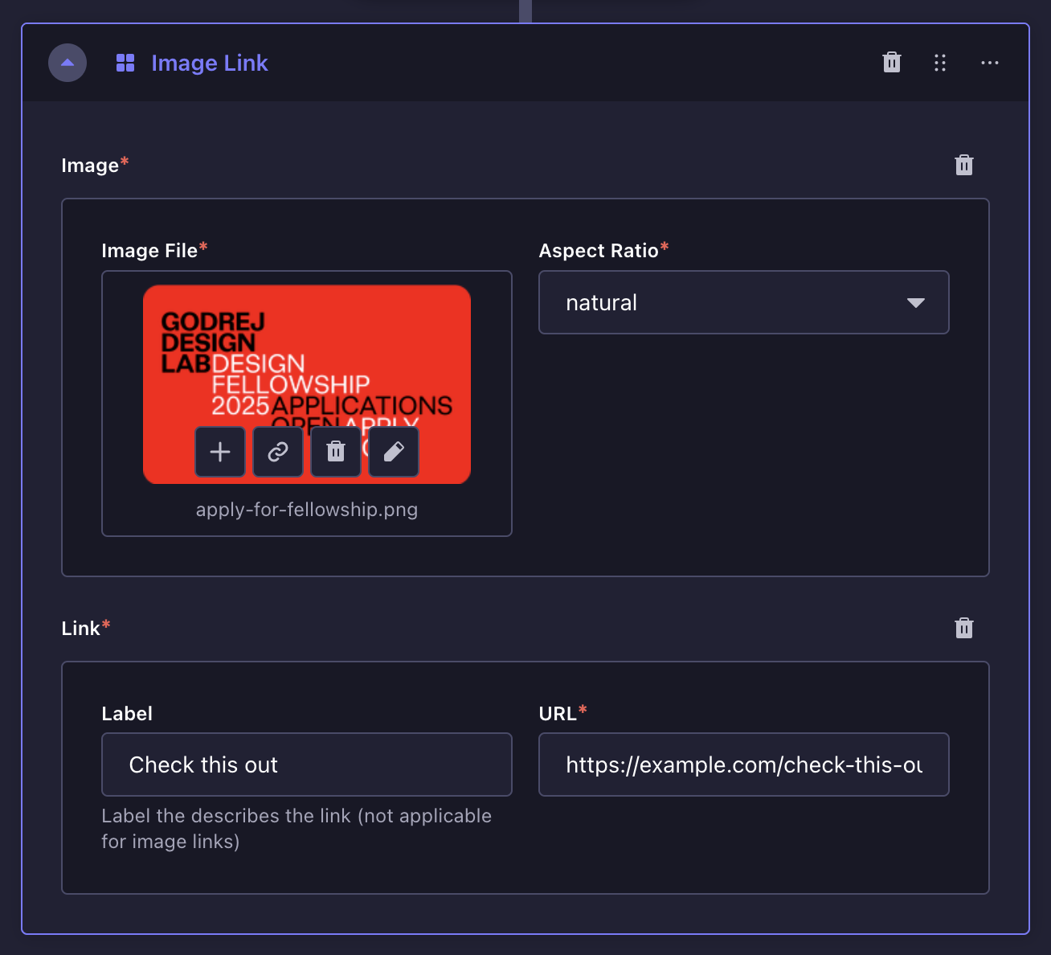Click the Image Link heading text

pos(210,63)
